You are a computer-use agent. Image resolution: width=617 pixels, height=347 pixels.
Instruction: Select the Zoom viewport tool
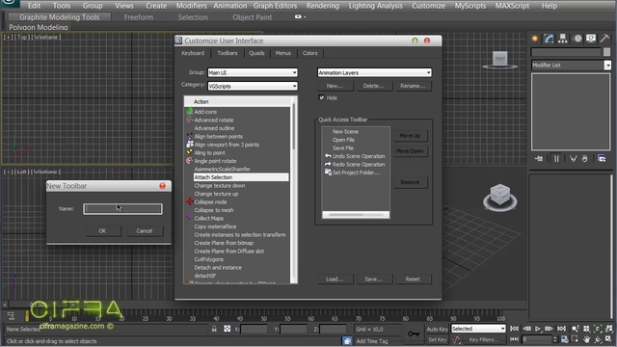[x=576, y=329]
